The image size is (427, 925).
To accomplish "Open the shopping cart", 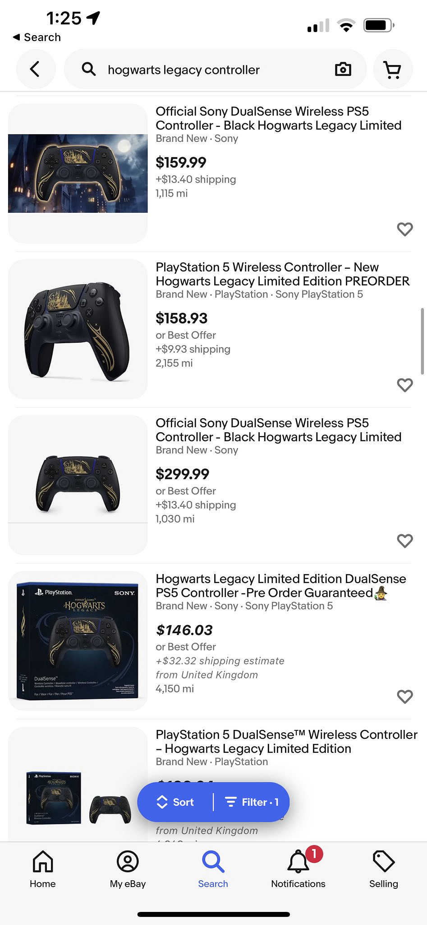I will (x=392, y=70).
